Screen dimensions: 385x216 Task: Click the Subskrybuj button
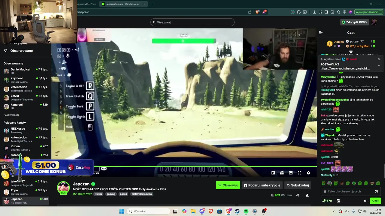[298, 185]
